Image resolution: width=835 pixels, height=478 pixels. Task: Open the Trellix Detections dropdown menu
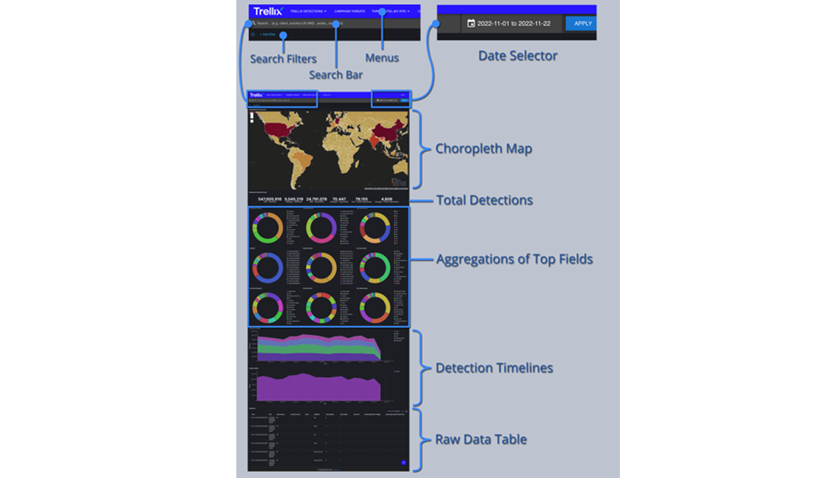click(x=308, y=11)
